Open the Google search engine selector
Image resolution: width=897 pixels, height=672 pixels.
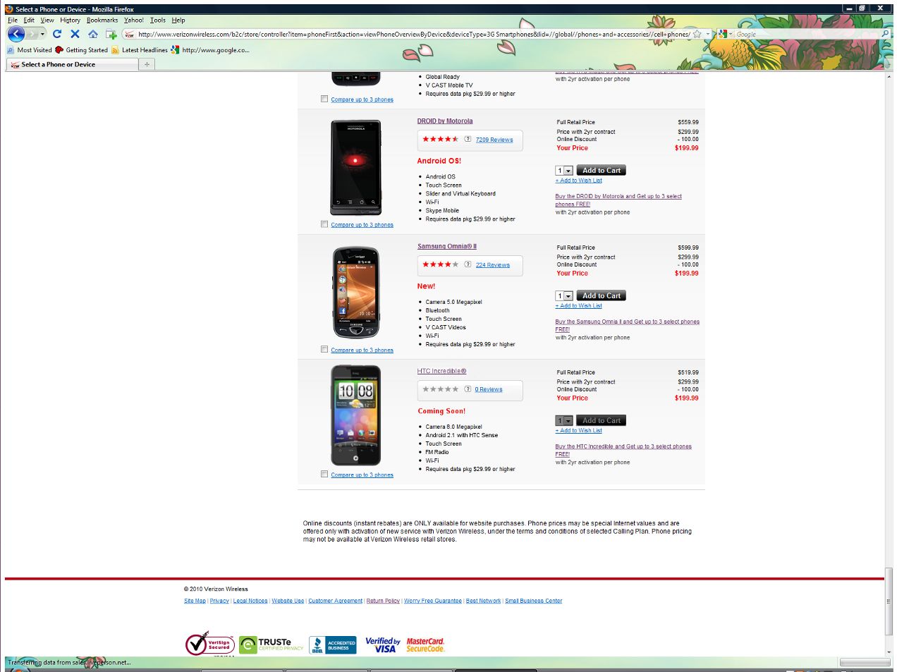[725, 34]
